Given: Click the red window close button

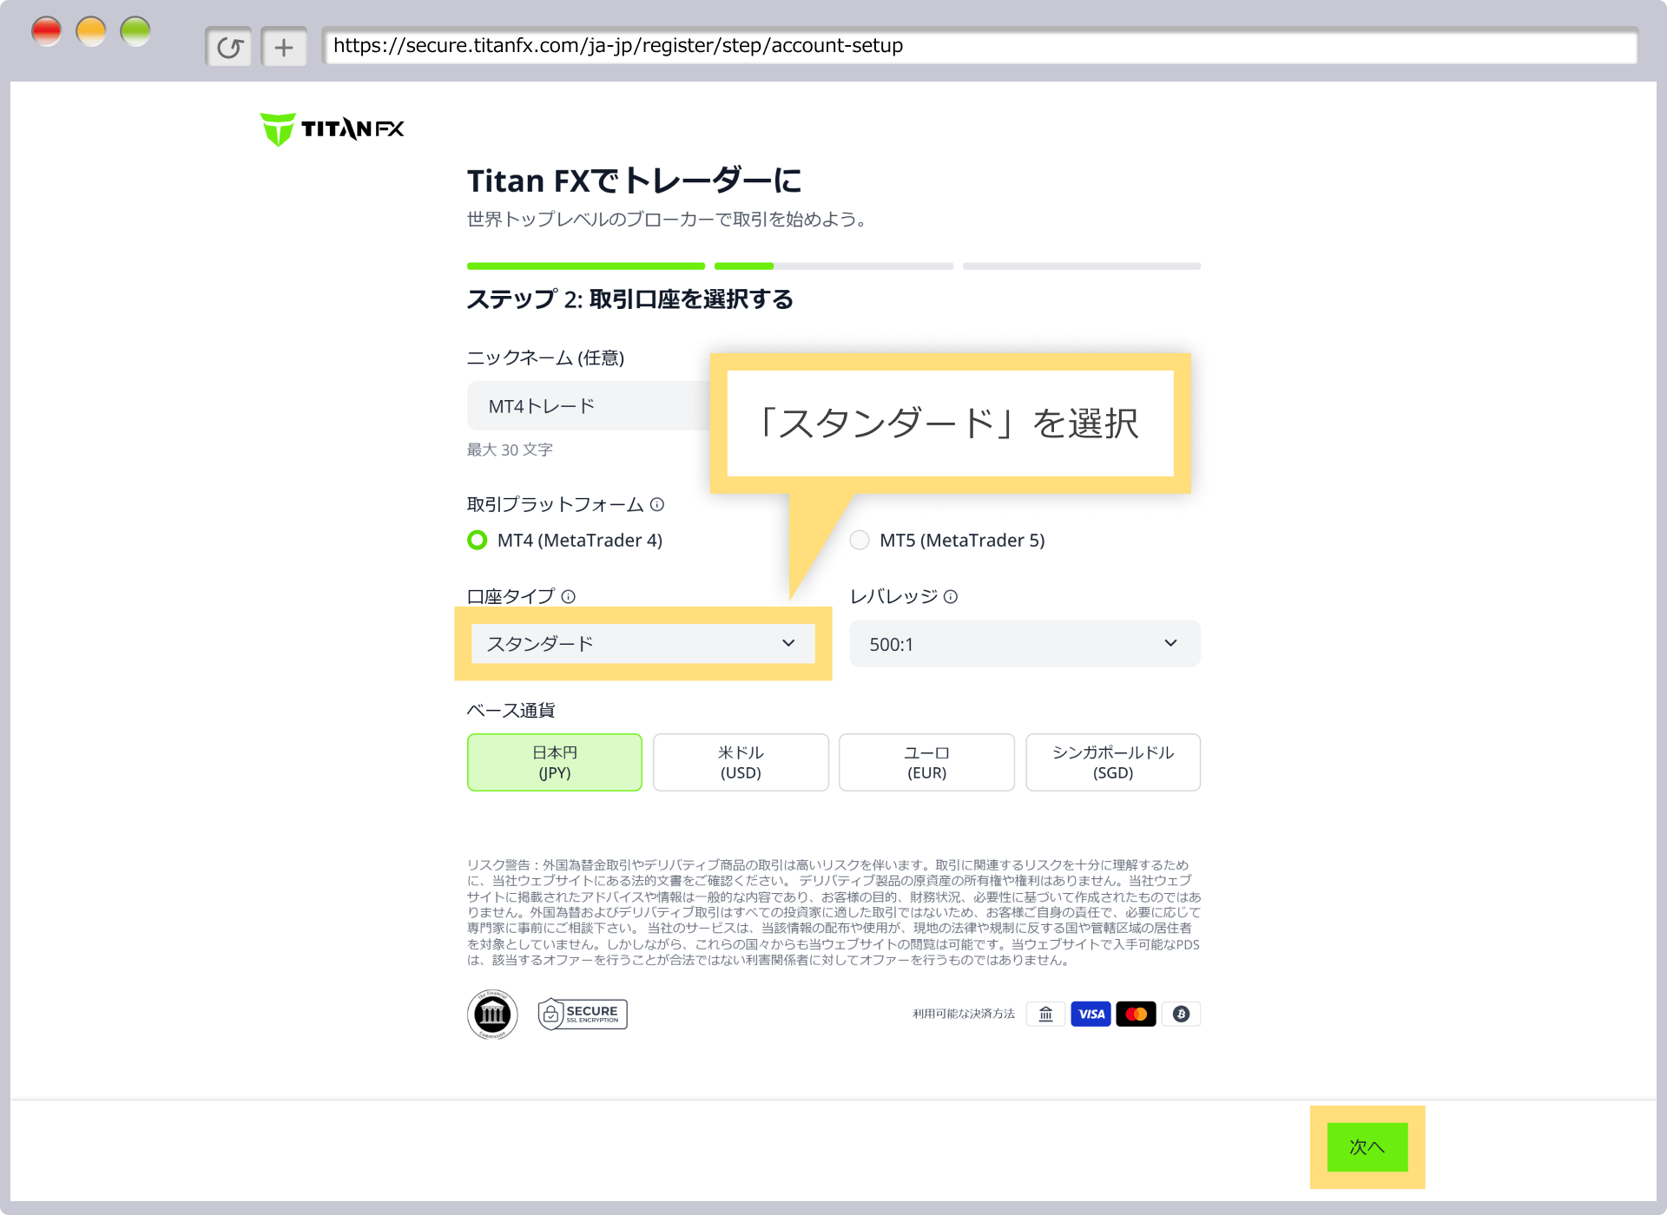Looking at the screenshot, I should pos(47,32).
